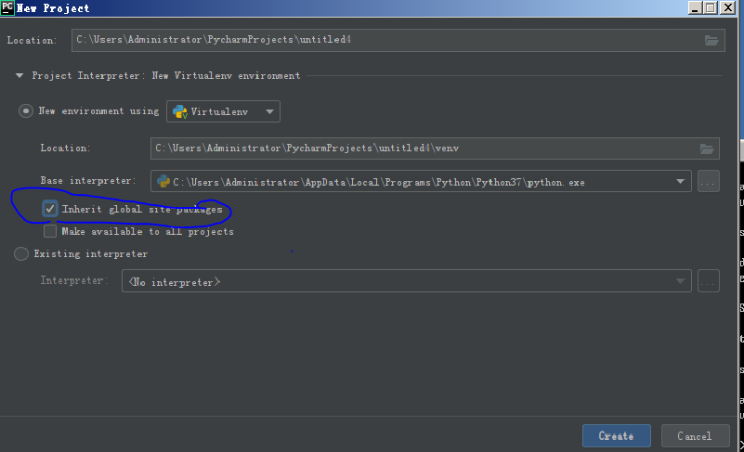The height and width of the screenshot is (452, 744).
Task: Open the No interpreter dropdown
Action: 406,281
